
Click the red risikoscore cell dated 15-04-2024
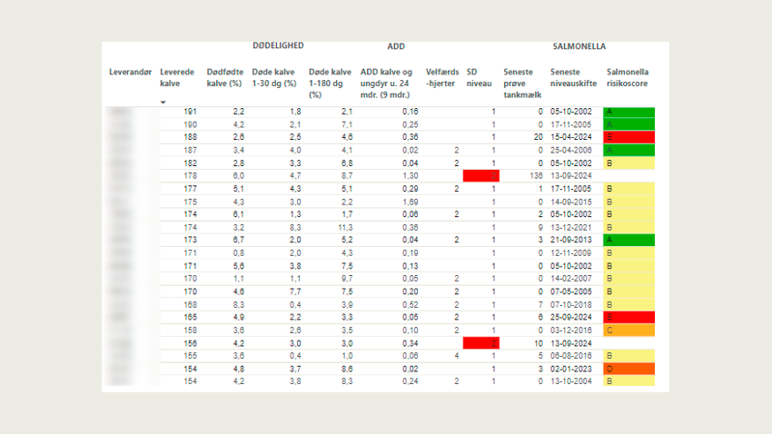click(628, 137)
